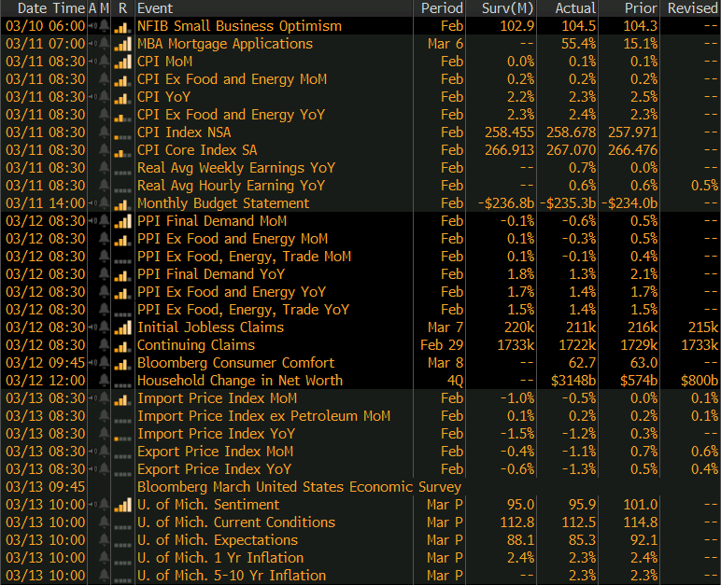Click the Actual column header

pyautogui.click(x=574, y=8)
